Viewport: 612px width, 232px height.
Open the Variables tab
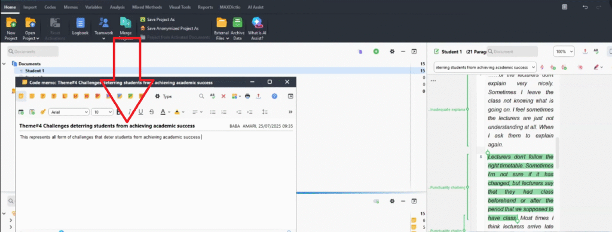click(94, 7)
